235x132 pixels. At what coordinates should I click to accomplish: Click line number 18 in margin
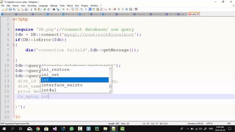(x=7, y=107)
